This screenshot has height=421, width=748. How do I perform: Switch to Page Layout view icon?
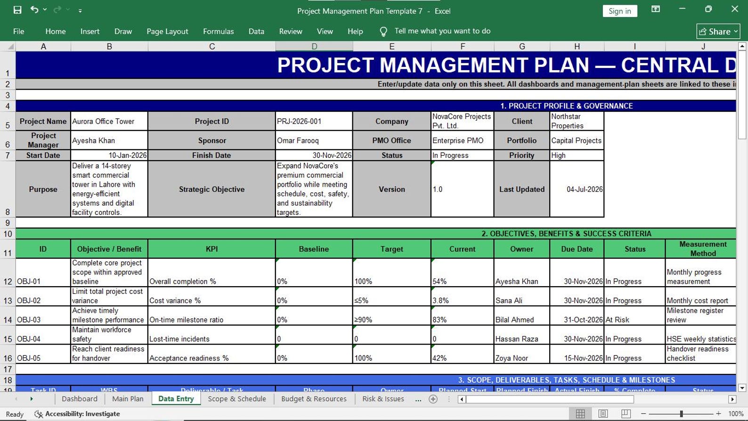click(x=603, y=413)
